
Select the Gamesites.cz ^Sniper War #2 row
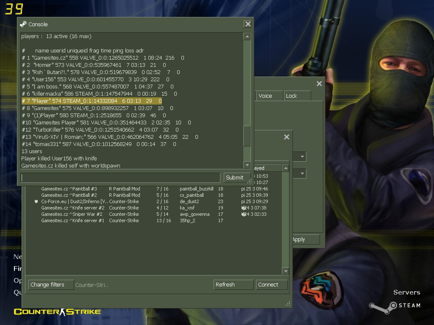coord(153,214)
